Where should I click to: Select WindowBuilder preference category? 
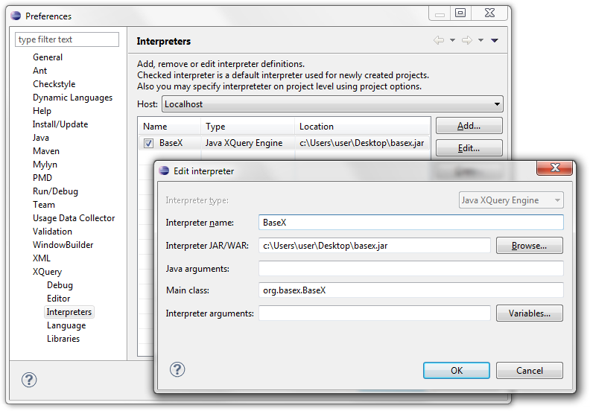coord(63,245)
